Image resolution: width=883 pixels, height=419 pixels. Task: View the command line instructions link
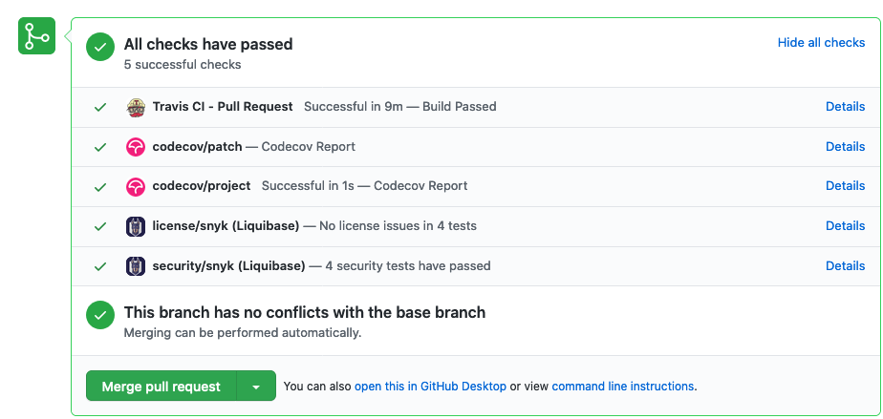point(623,387)
